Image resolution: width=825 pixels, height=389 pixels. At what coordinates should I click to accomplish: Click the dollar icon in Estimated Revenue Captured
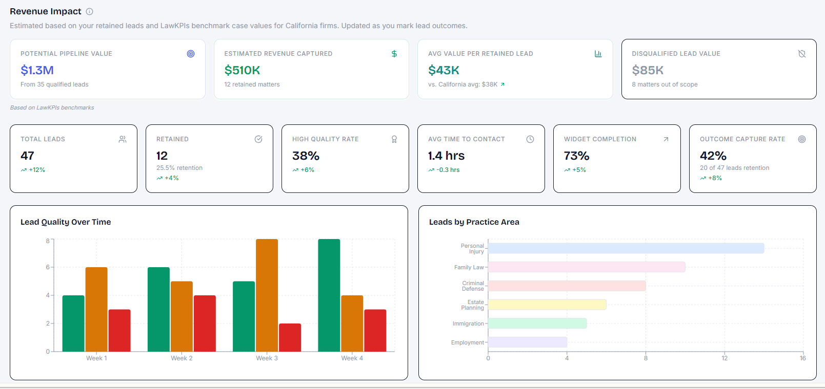coord(394,54)
